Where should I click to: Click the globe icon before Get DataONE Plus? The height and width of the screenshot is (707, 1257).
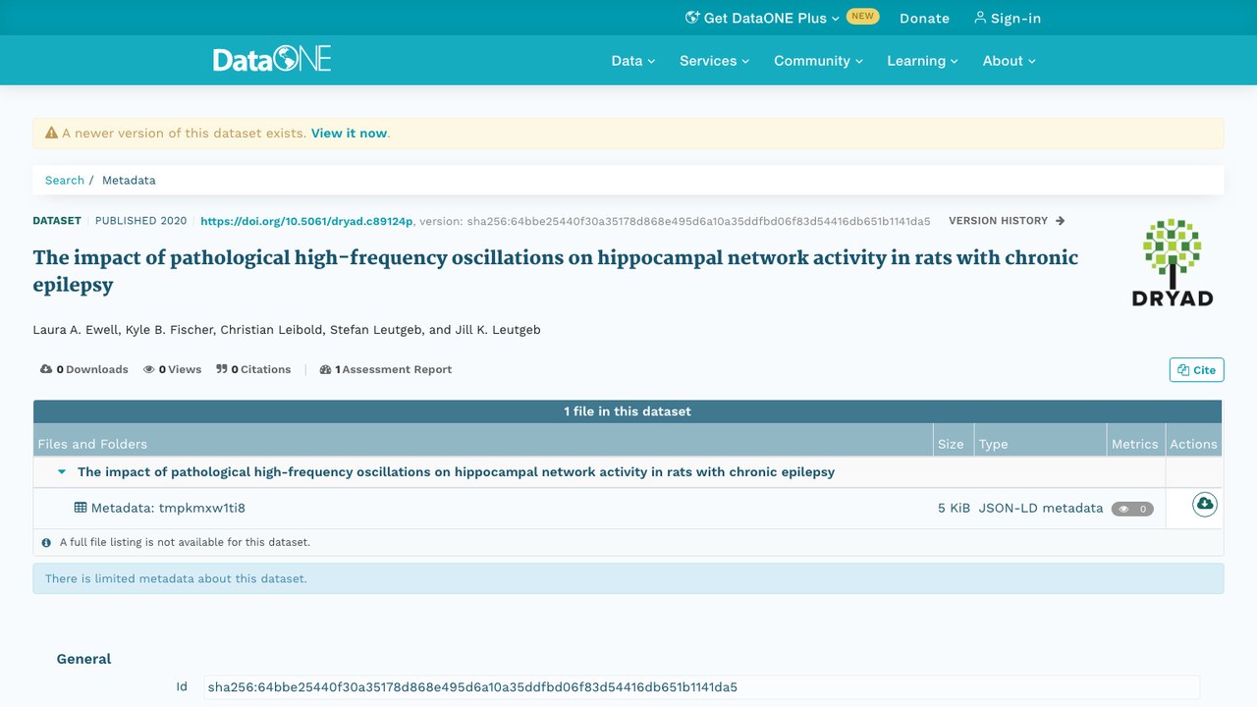coord(692,18)
